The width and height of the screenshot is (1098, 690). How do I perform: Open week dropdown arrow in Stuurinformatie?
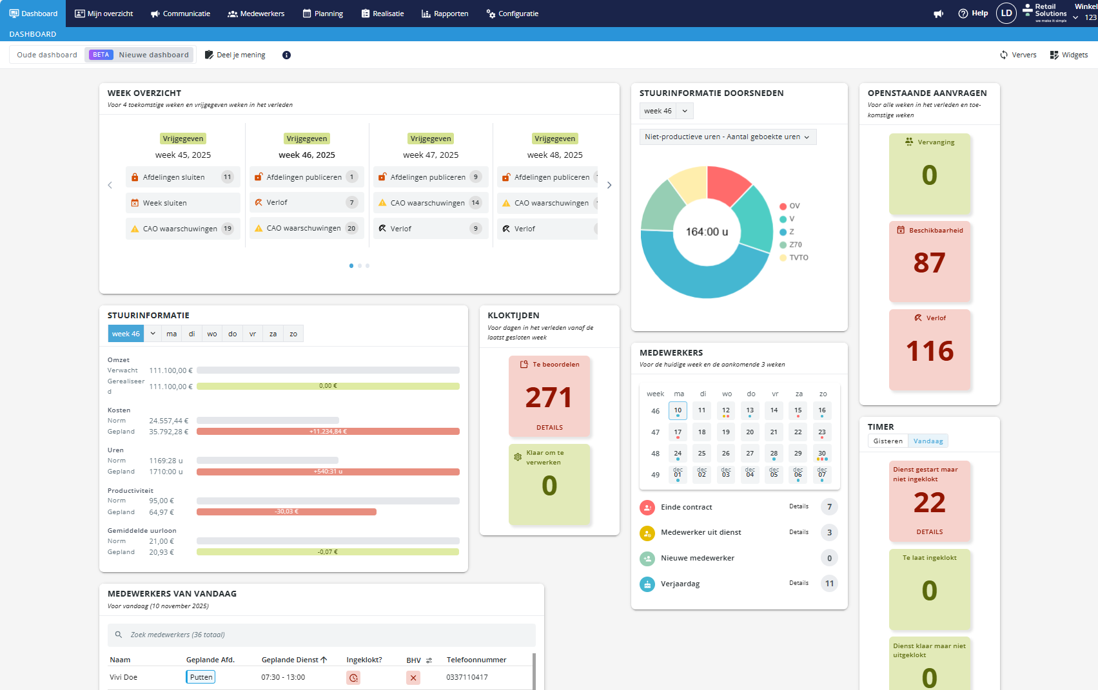pos(153,334)
